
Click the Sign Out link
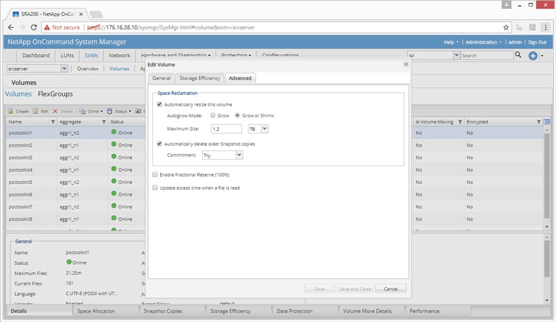537,42
